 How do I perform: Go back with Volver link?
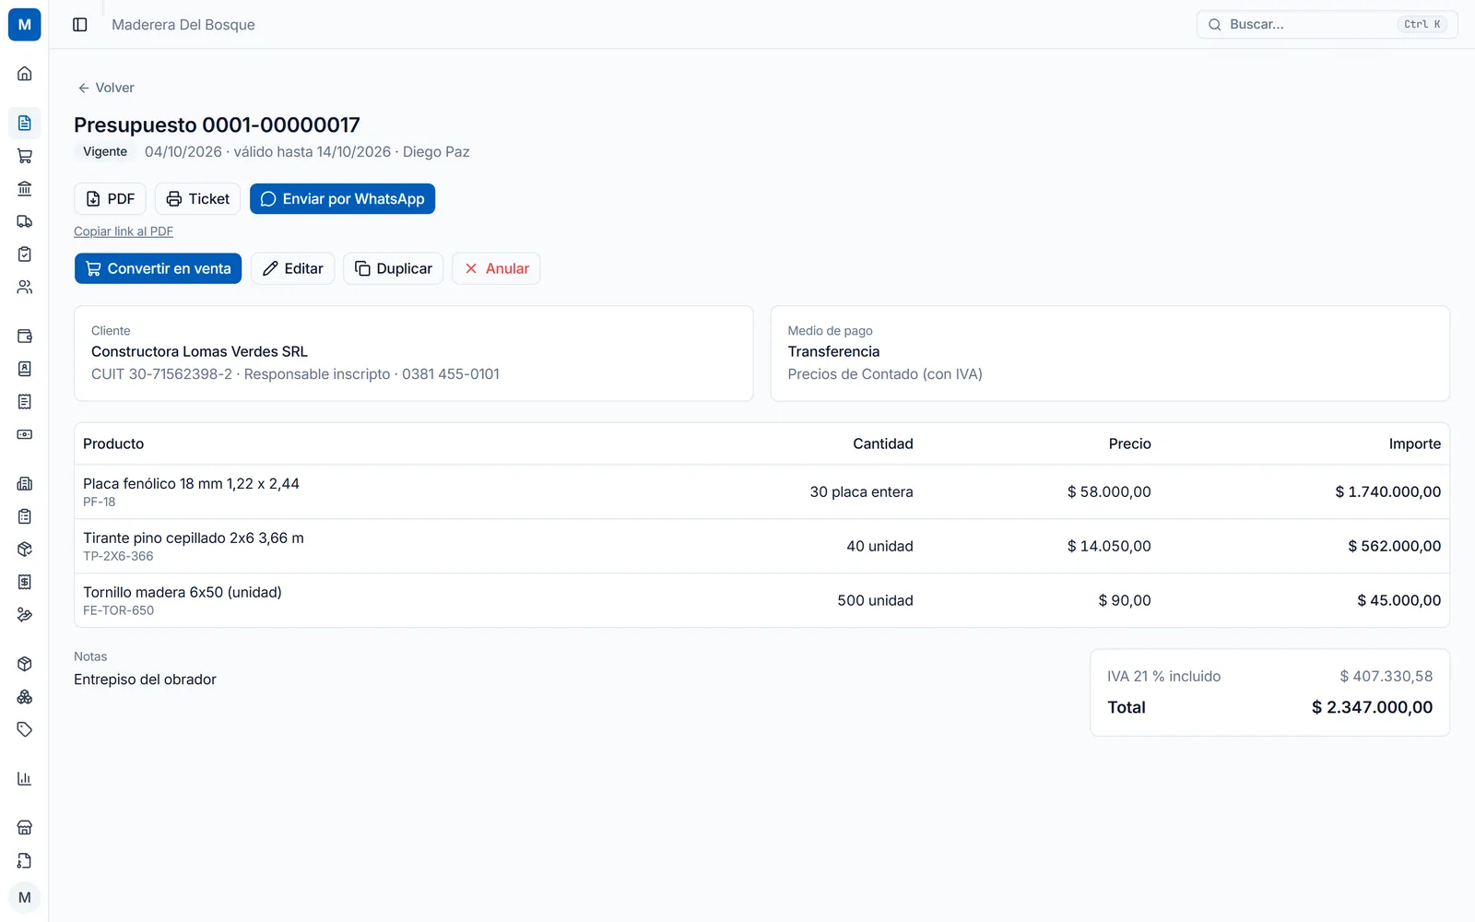tap(106, 88)
